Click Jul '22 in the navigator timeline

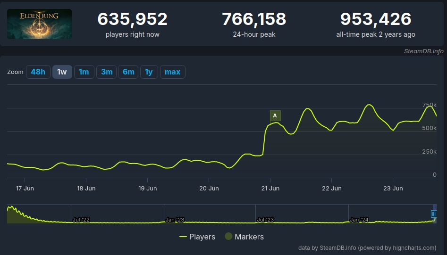coord(81,220)
